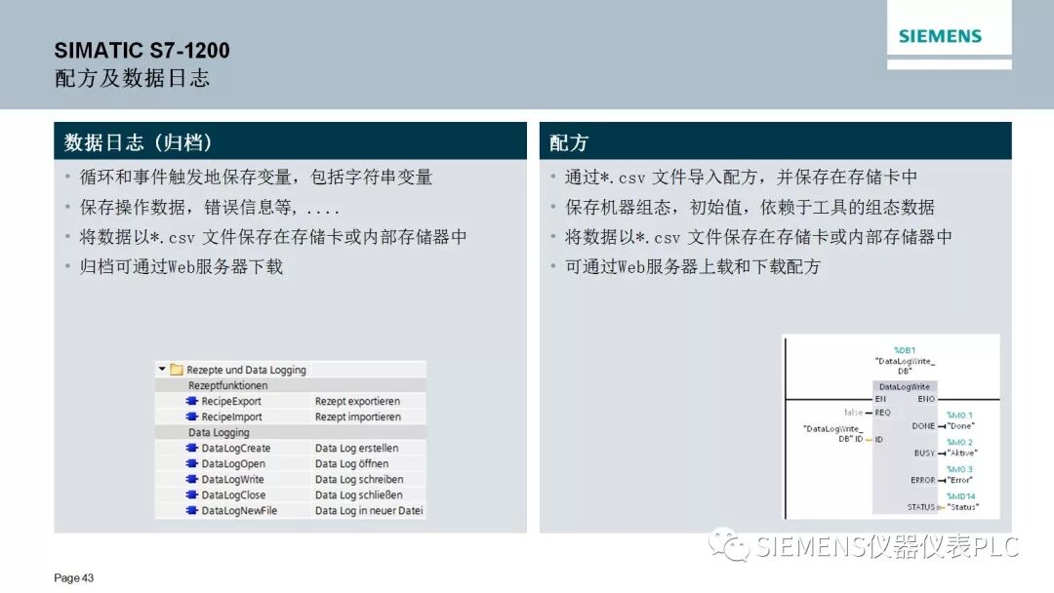Click the blue block icon next to DataLogWrite
1054x593 pixels.
pyautogui.click(x=192, y=479)
